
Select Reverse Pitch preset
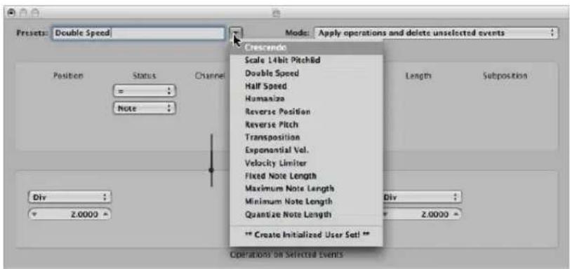pyautogui.click(x=306, y=125)
